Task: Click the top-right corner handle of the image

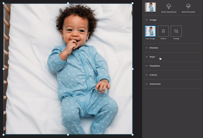Action: (132, 3)
